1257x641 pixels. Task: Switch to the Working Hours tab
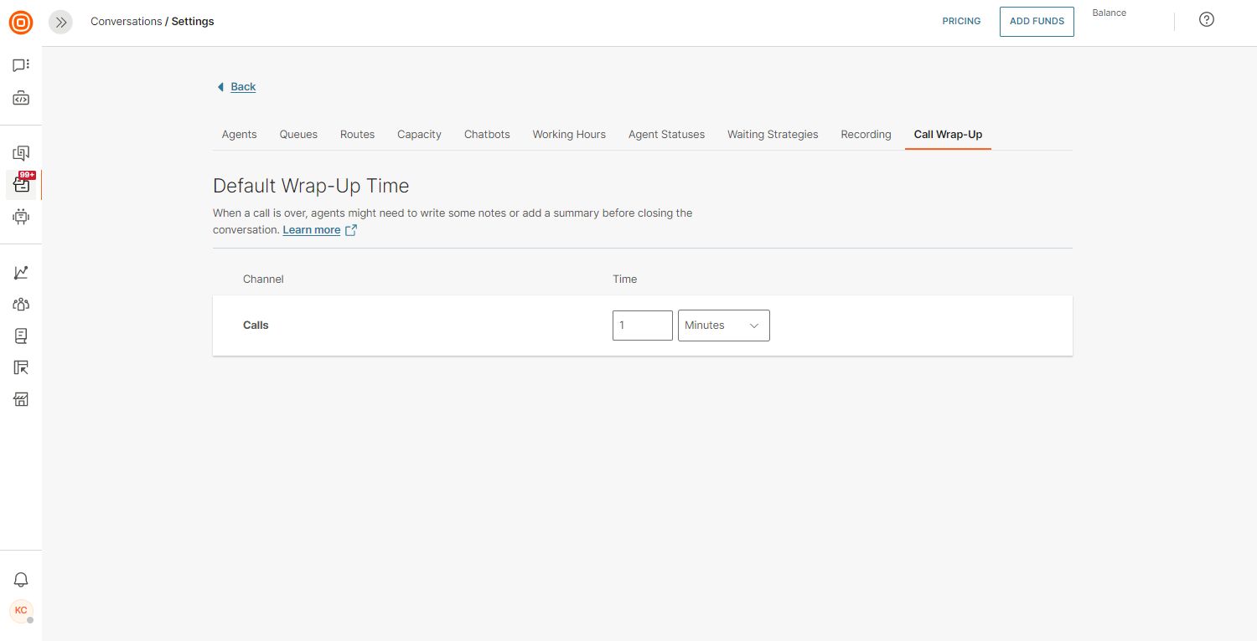[569, 135]
